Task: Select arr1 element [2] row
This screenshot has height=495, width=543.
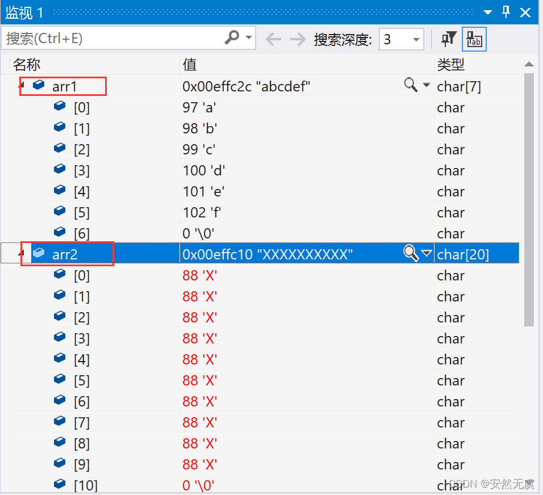Action: point(264,149)
